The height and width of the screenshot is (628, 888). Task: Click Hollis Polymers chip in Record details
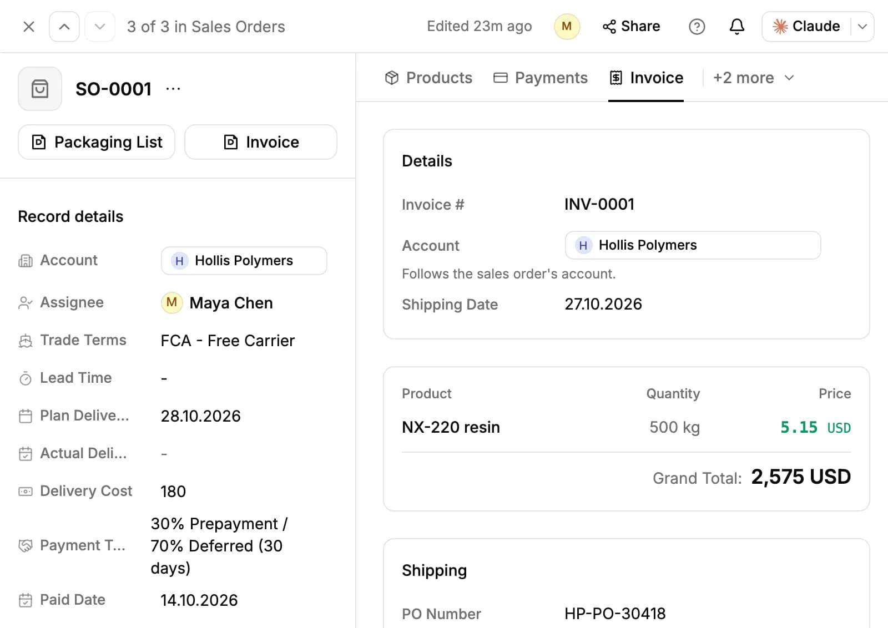[x=244, y=261]
